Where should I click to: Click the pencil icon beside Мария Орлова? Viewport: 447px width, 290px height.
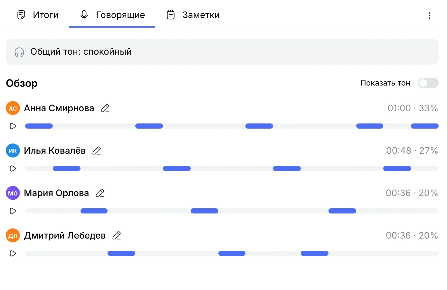pyautogui.click(x=100, y=193)
